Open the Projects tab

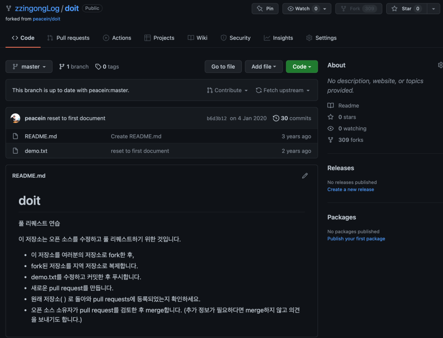[x=159, y=38]
